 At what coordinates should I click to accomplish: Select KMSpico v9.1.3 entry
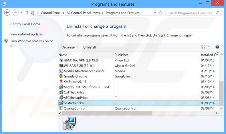[138, 82]
